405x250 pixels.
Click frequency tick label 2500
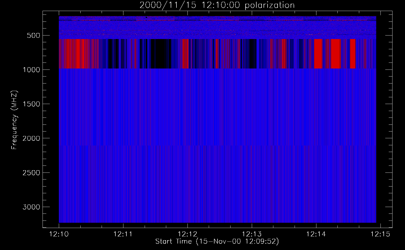pyautogui.click(x=31, y=173)
